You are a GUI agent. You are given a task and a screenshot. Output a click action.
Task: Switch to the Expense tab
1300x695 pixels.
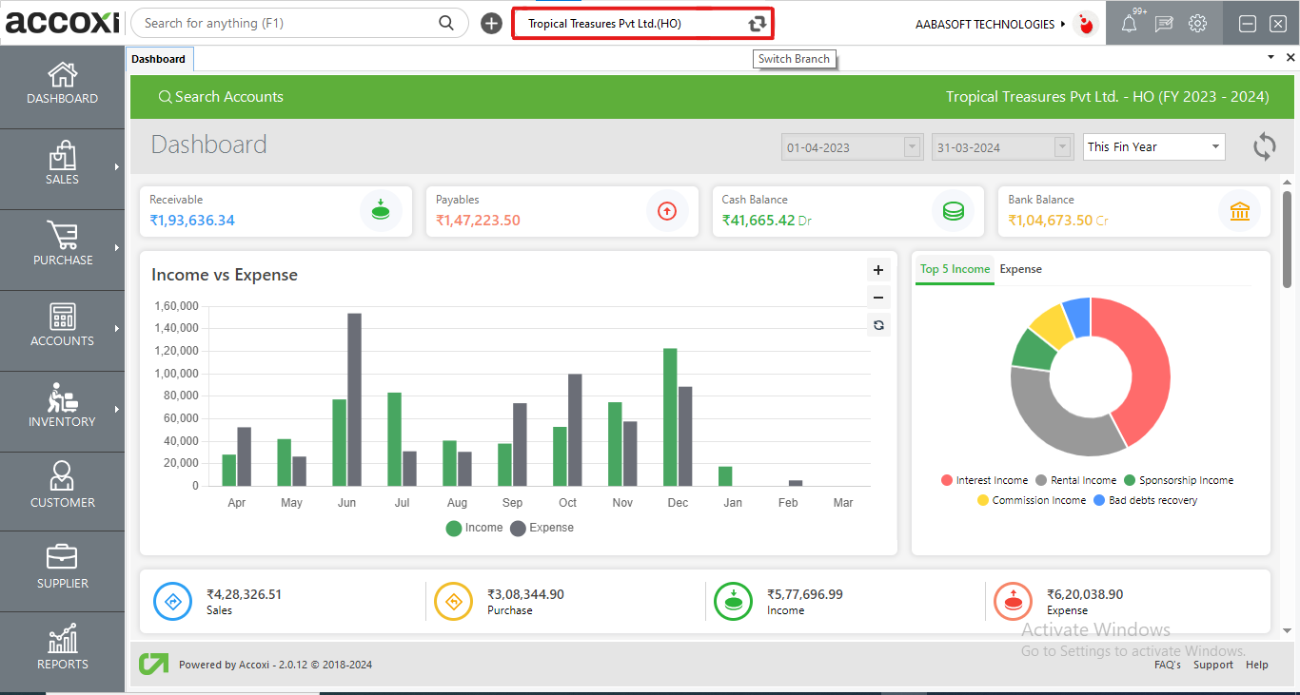tap(1020, 269)
